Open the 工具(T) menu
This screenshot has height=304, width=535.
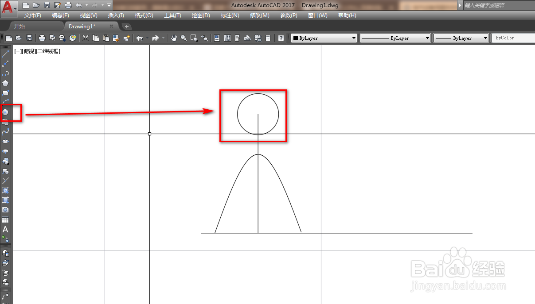172,15
